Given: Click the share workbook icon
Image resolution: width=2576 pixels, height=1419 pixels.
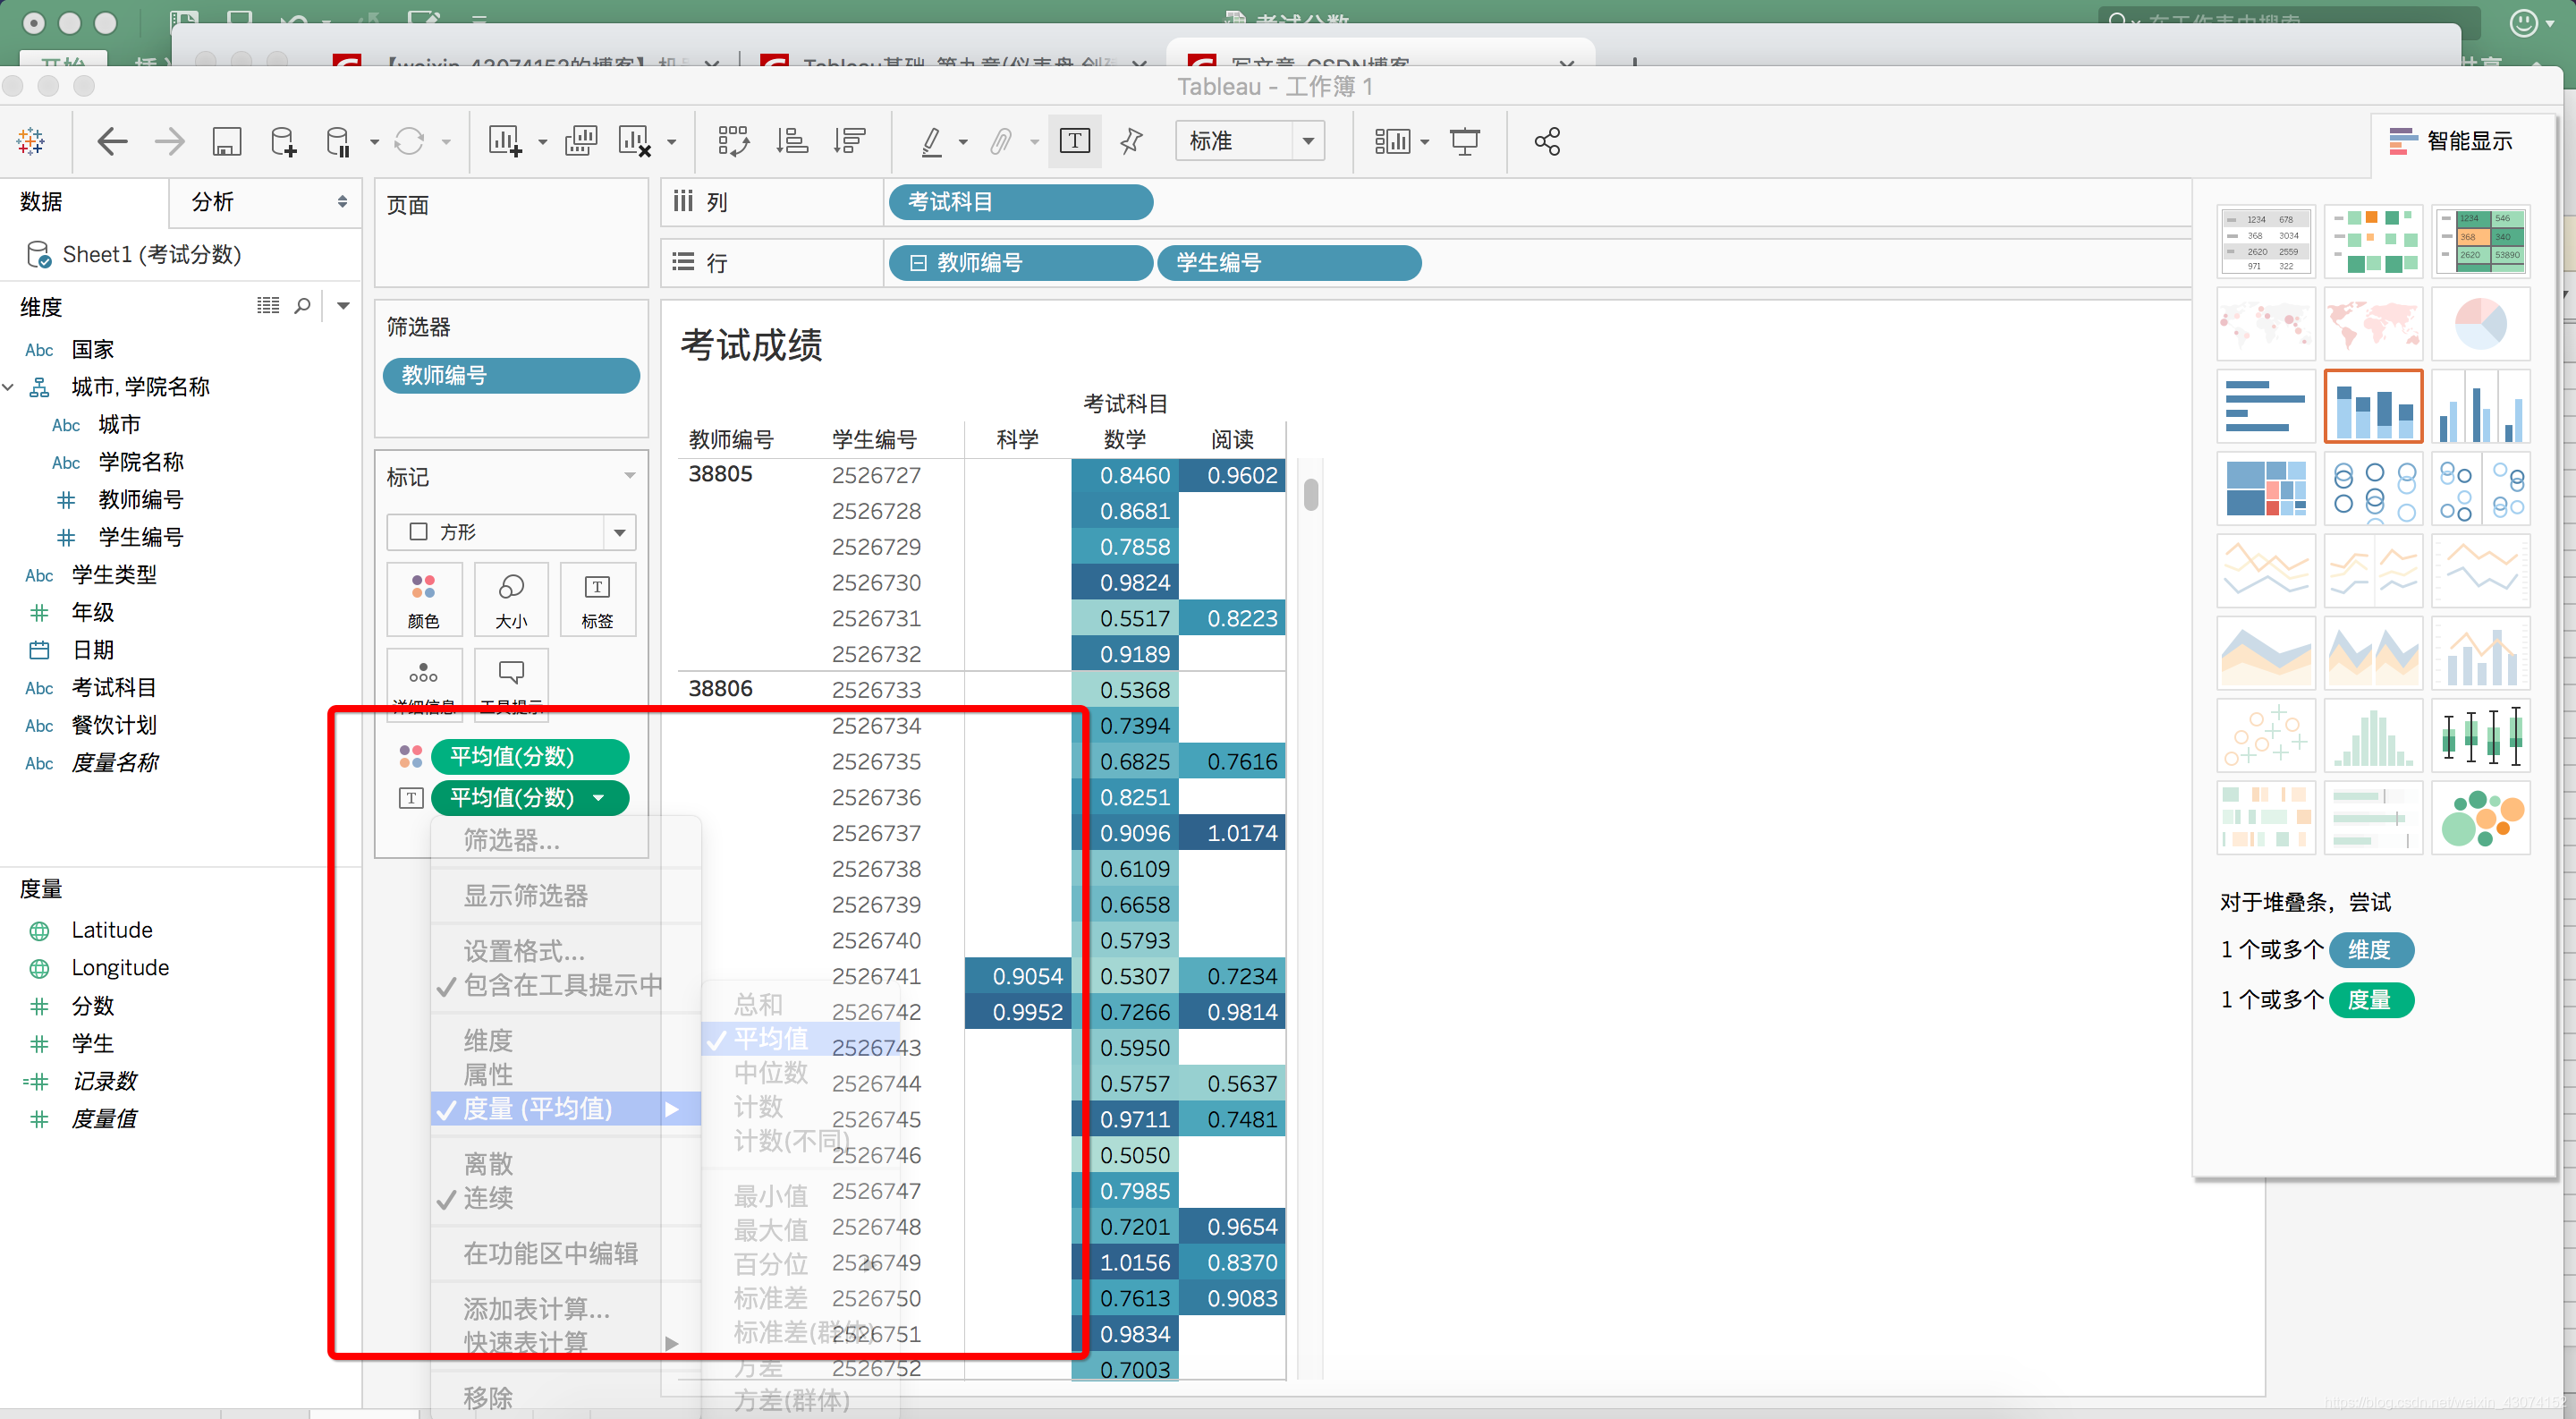Looking at the screenshot, I should [1546, 141].
